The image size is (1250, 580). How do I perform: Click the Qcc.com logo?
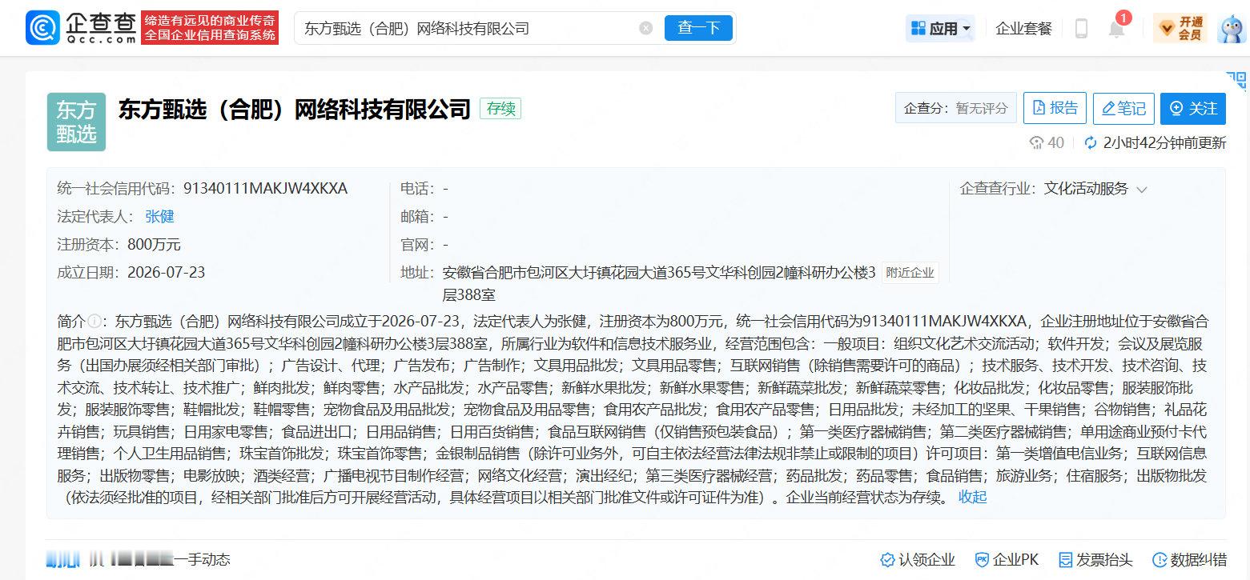pyautogui.click(x=82, y=28)
